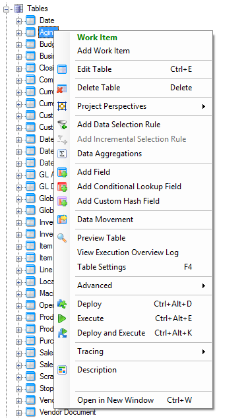This screenshot has width=246, height=418.
Task: Select the Ope table row
Action: tap(46, 305)
